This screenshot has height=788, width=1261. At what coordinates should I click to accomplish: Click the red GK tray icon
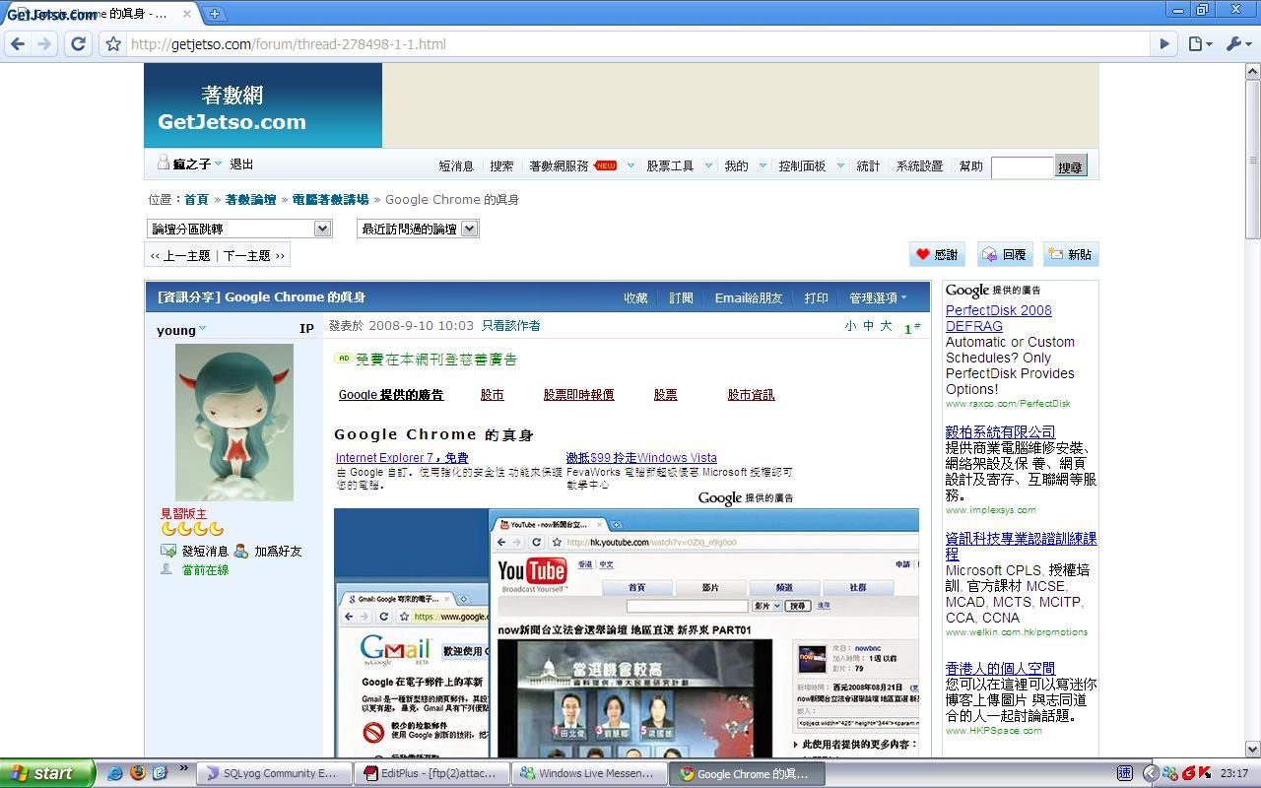click(x=1195, y=773)
